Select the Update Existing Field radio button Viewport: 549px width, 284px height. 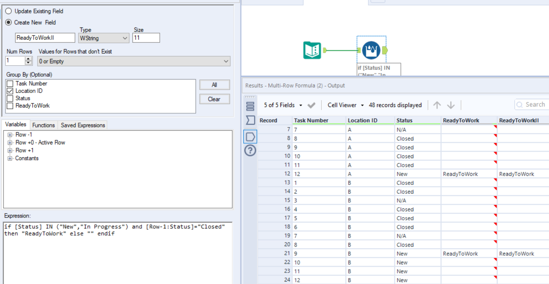click(x=8, y=11)
